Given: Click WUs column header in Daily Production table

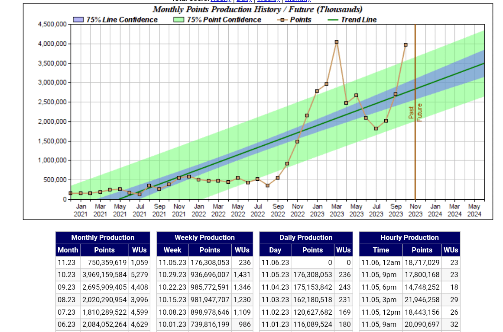Looking at the screenshot, I should click(343, 250).
